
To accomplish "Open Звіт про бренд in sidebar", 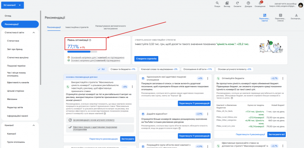I will pyautogui.click(x=15, y=49).
